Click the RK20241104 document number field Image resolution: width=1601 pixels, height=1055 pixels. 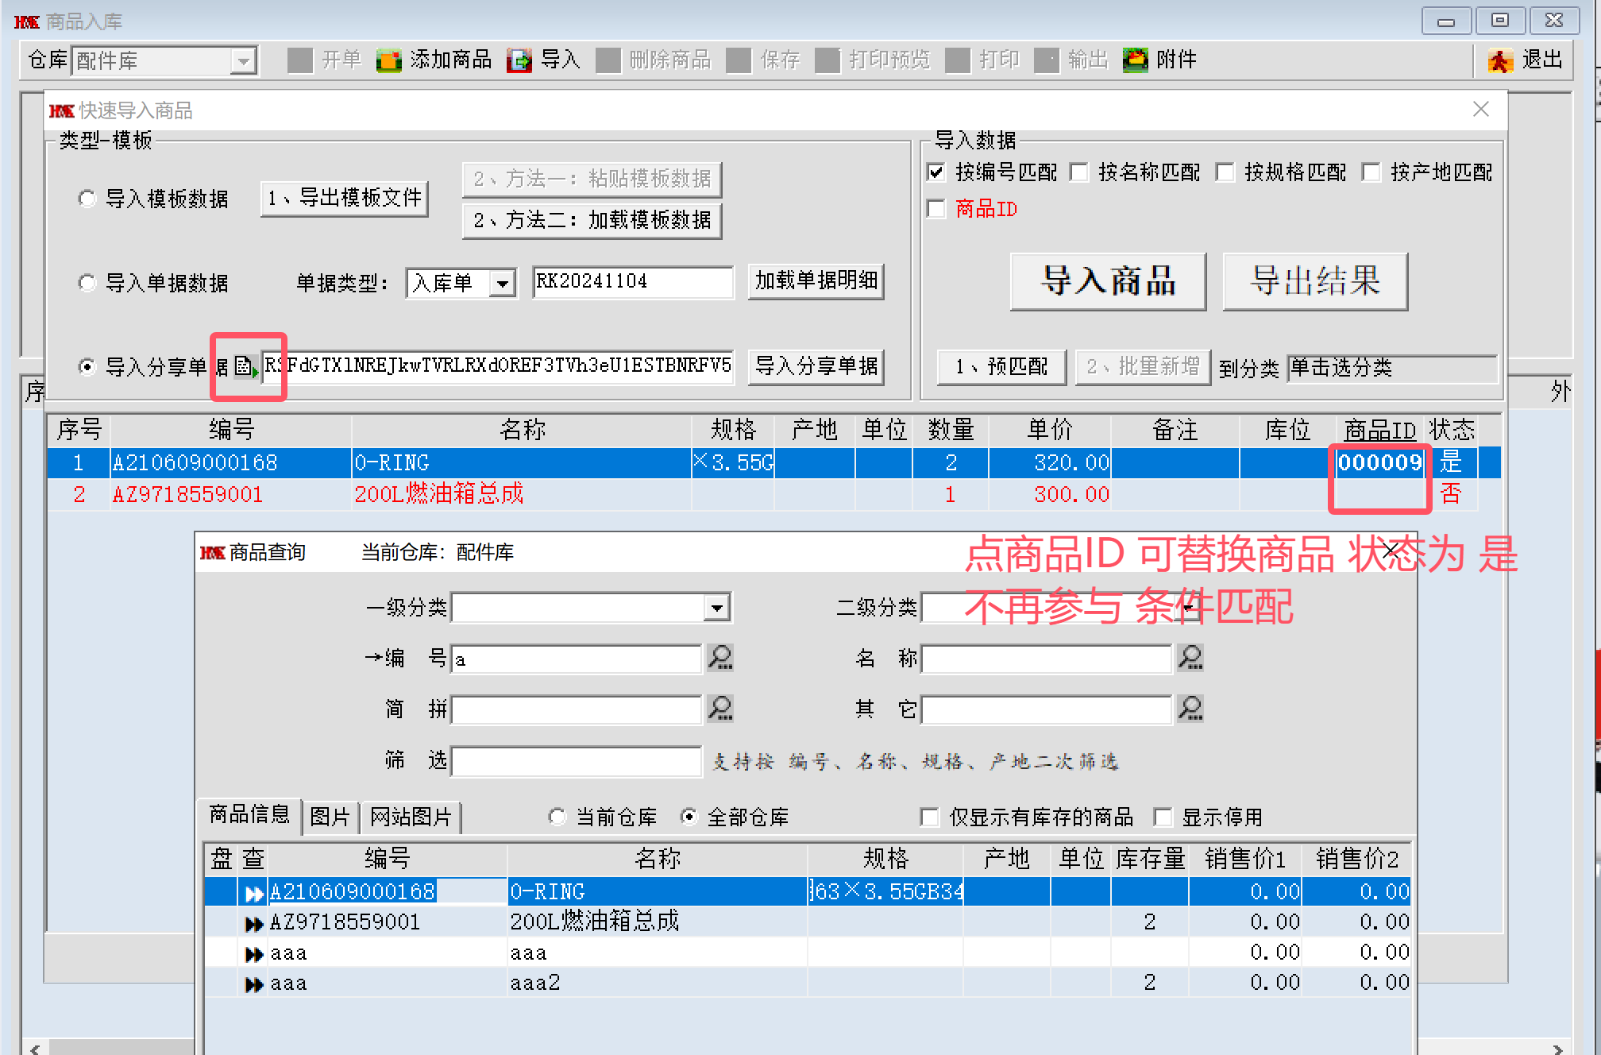pyautogui.click(x=633, y=282)
